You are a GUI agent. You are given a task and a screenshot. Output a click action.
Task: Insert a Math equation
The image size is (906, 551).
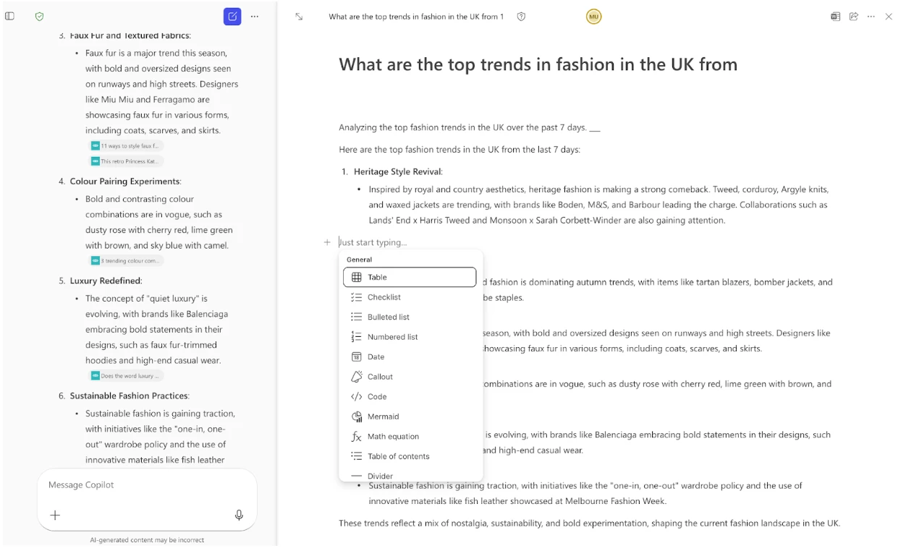[x=410, y=436]
